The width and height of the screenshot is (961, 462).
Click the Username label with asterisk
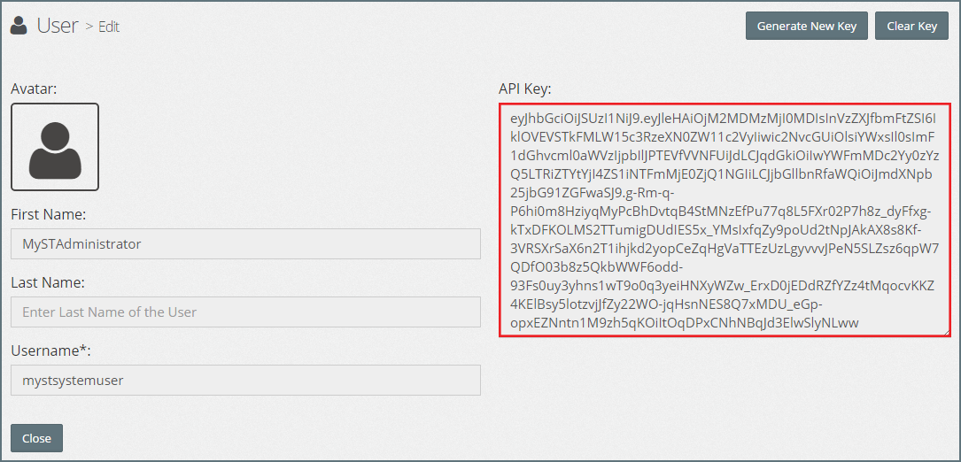click(x=50, y=351)
